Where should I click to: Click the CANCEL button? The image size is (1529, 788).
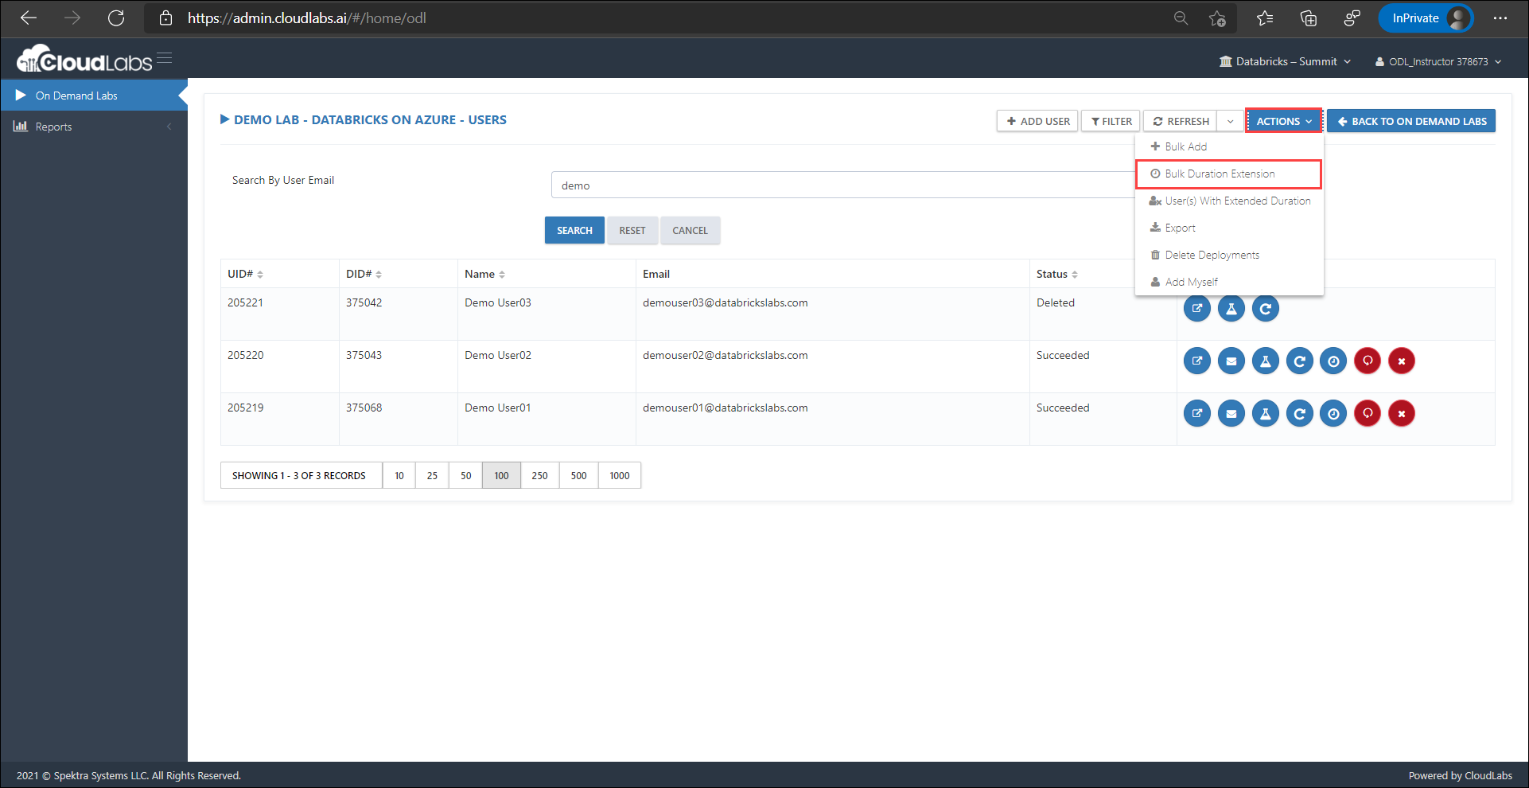coord(690,230)
